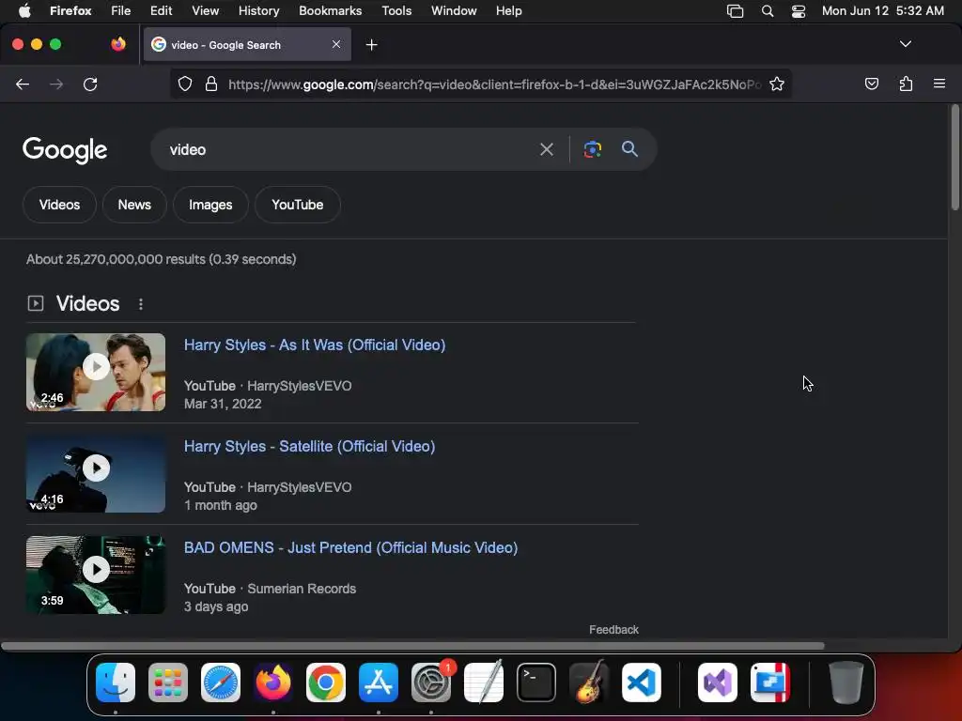Click the vertical scrollbar thumb
Viewport: 962px width, 721px height.
tap(954, 158)
